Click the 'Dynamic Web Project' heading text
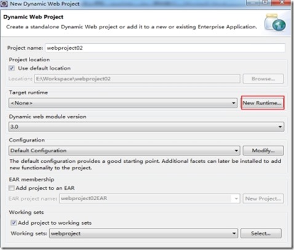 [33, 17]
